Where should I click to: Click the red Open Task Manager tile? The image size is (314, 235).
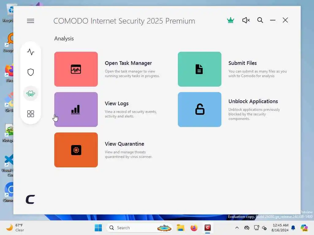tap(76, 69)
